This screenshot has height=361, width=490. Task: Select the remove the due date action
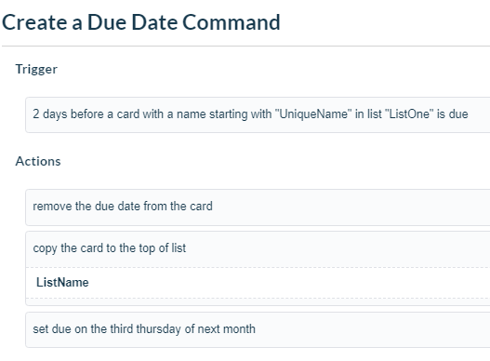coord(258,207)
